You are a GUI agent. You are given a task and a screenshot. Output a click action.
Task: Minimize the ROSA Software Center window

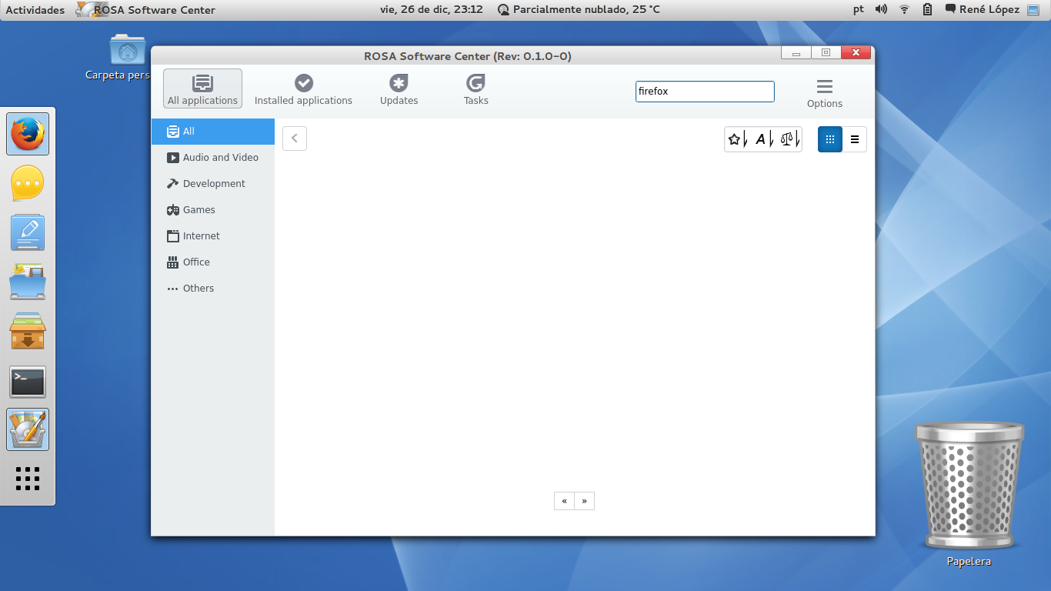796,53
